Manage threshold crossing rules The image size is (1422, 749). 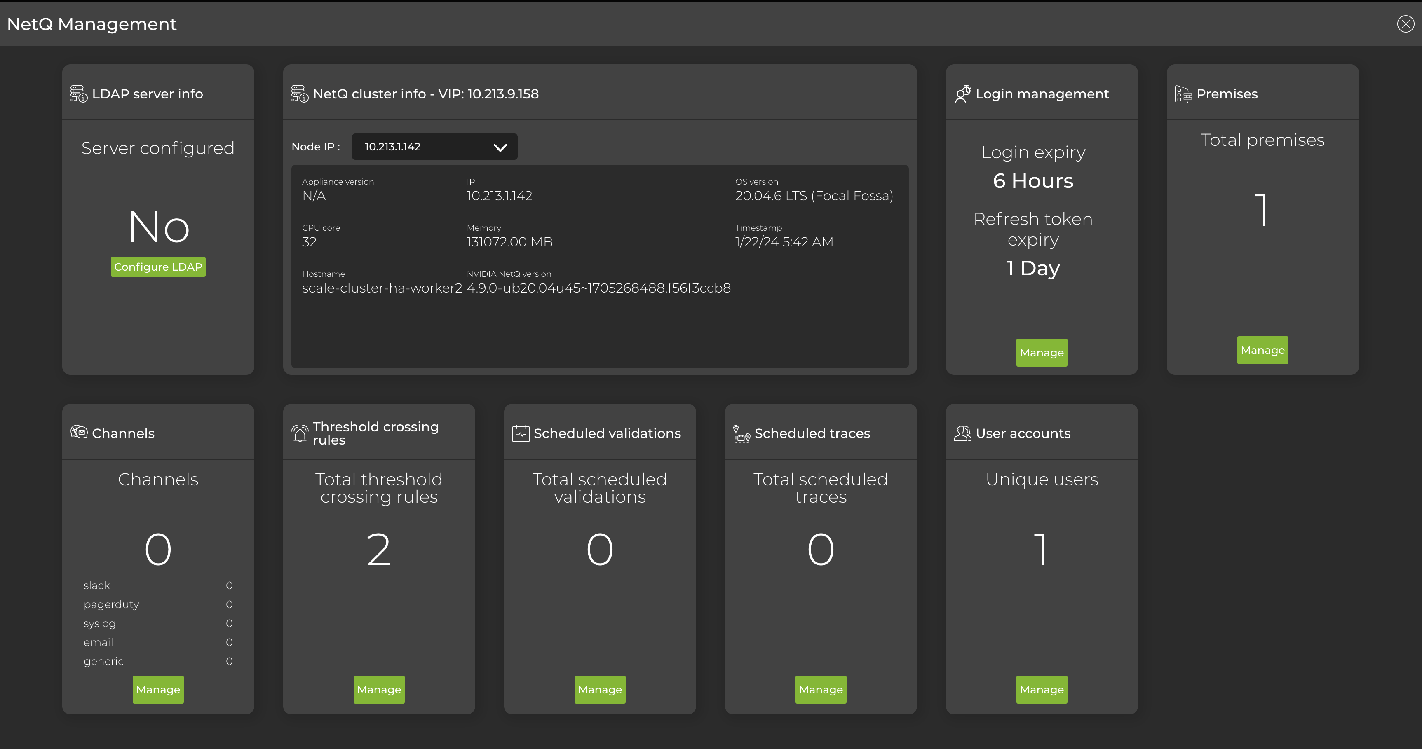[379, 689]
